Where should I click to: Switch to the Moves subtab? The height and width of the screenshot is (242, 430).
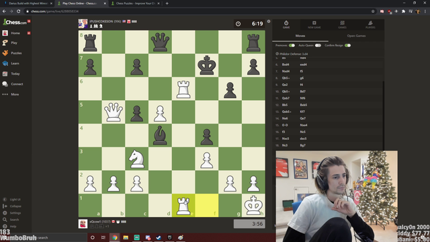pyautogui.click(x=300, y=36)
